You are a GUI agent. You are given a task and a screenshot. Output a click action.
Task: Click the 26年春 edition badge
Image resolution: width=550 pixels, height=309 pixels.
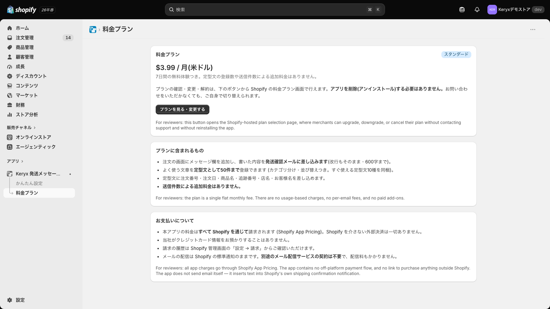(47, 10)
